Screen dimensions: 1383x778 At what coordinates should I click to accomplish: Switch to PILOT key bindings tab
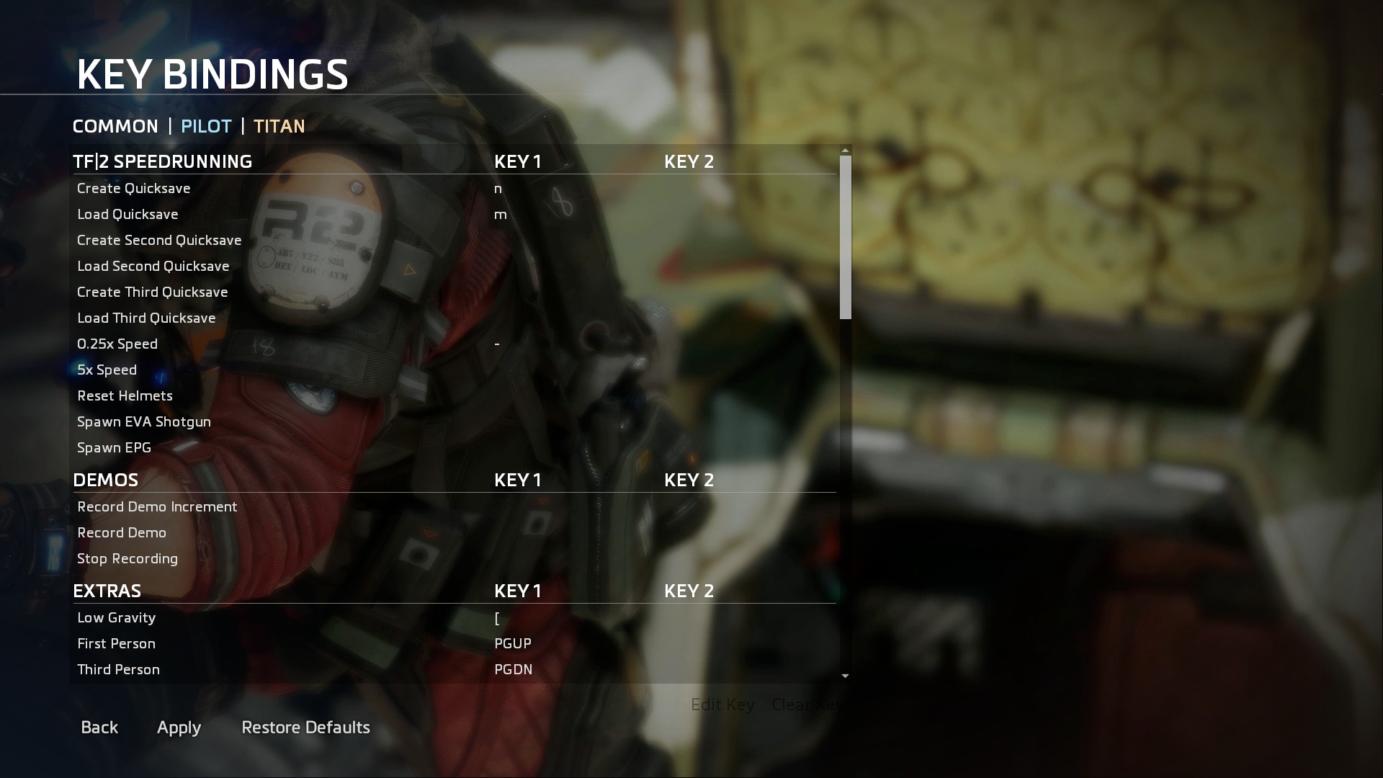tap(206, 125)
